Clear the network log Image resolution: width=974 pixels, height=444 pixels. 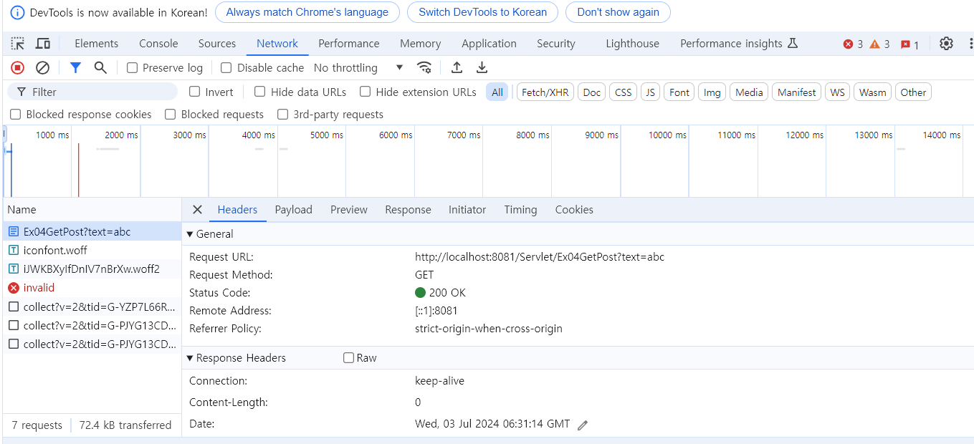tap(43, 68)
